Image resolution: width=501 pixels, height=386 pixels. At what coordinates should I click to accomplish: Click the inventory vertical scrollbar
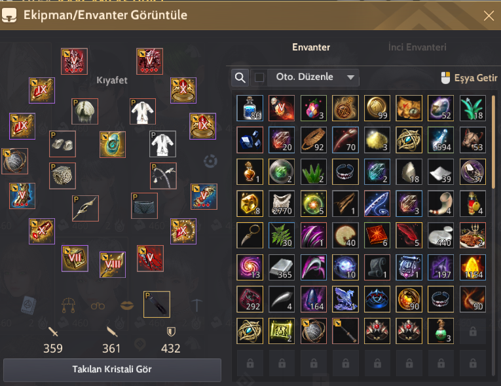493,235
